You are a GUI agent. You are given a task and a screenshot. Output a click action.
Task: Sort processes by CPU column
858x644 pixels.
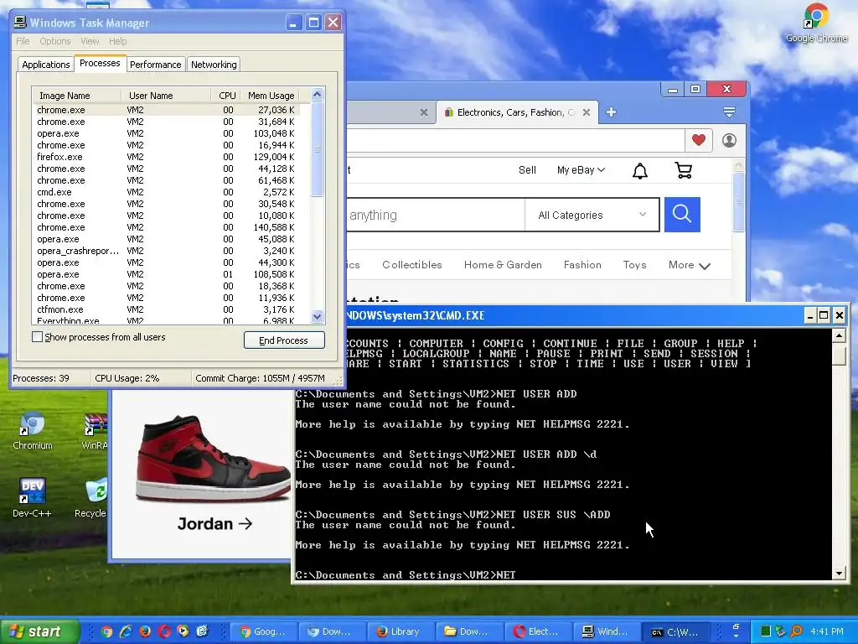226,96
